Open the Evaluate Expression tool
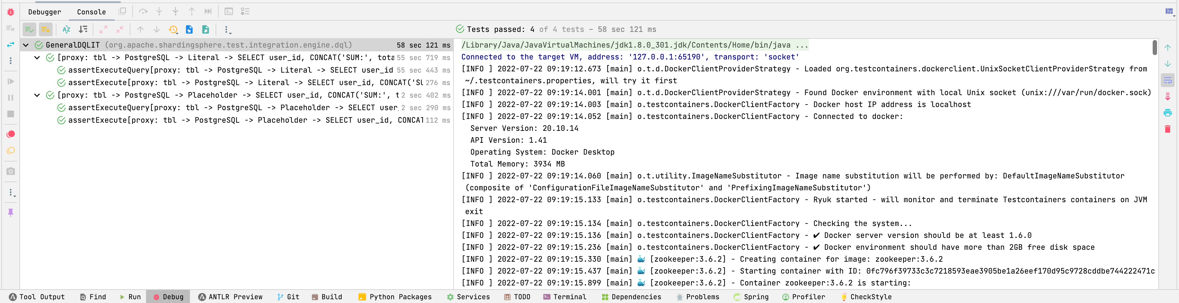The image size is (1179, 303). pos(228,12)
